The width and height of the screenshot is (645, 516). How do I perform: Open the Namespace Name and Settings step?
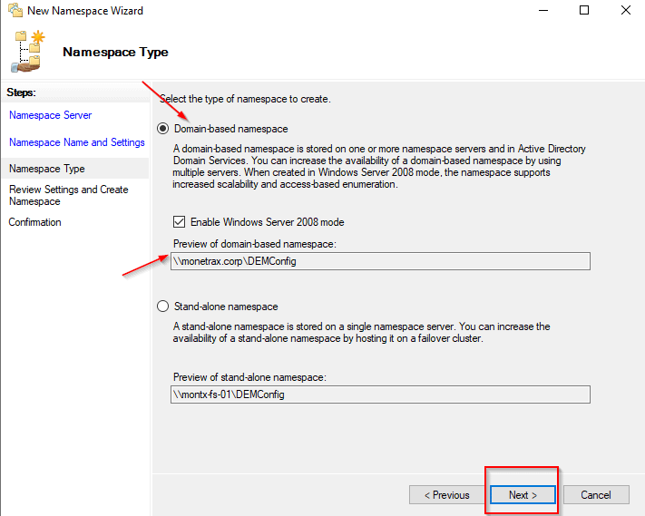tap(76, 142)
